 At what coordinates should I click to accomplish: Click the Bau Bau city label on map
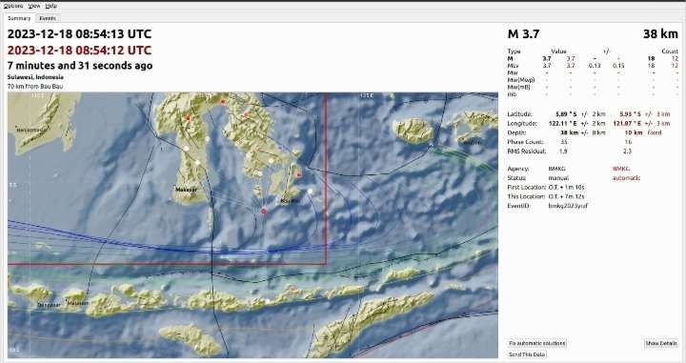(x=291, y=201)
